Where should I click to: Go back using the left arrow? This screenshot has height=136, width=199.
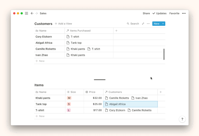click(x=32, y=13)
